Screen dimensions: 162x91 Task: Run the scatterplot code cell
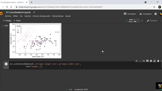tap(6, 64)
